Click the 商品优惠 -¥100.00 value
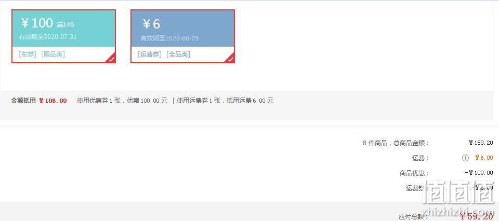Screen dimensions: 499x221 click(479, 173)
